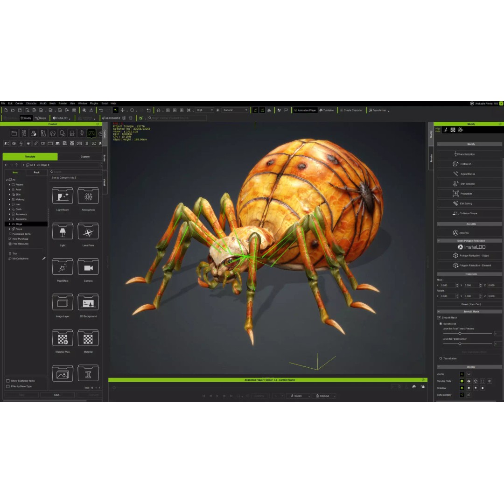Open the Actor category icon in Content

point(24,133)
